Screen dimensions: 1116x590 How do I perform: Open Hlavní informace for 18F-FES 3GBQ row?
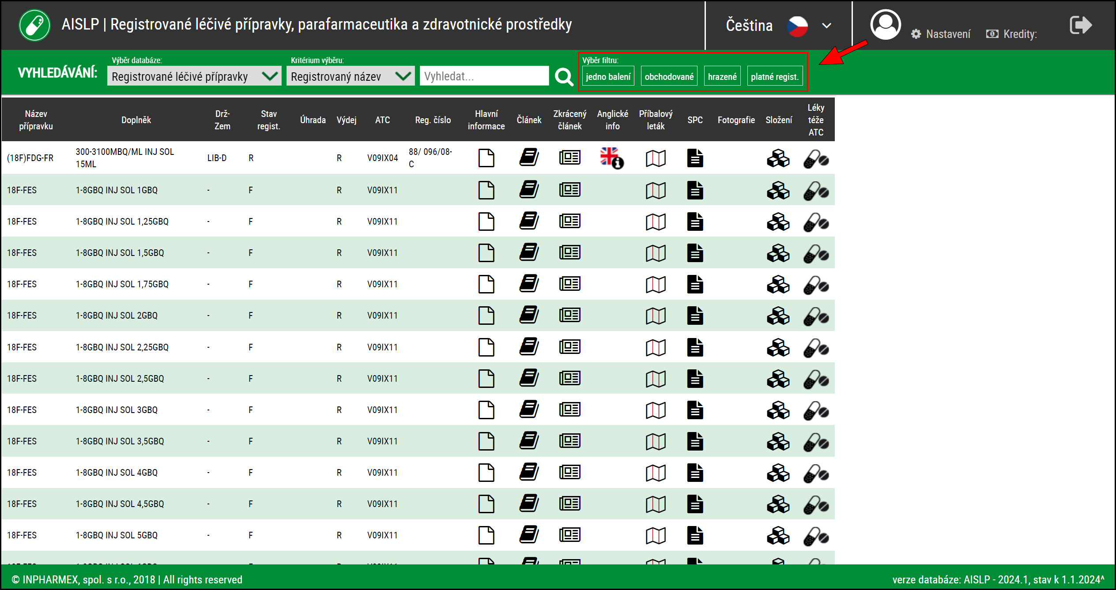pos(486,410)
